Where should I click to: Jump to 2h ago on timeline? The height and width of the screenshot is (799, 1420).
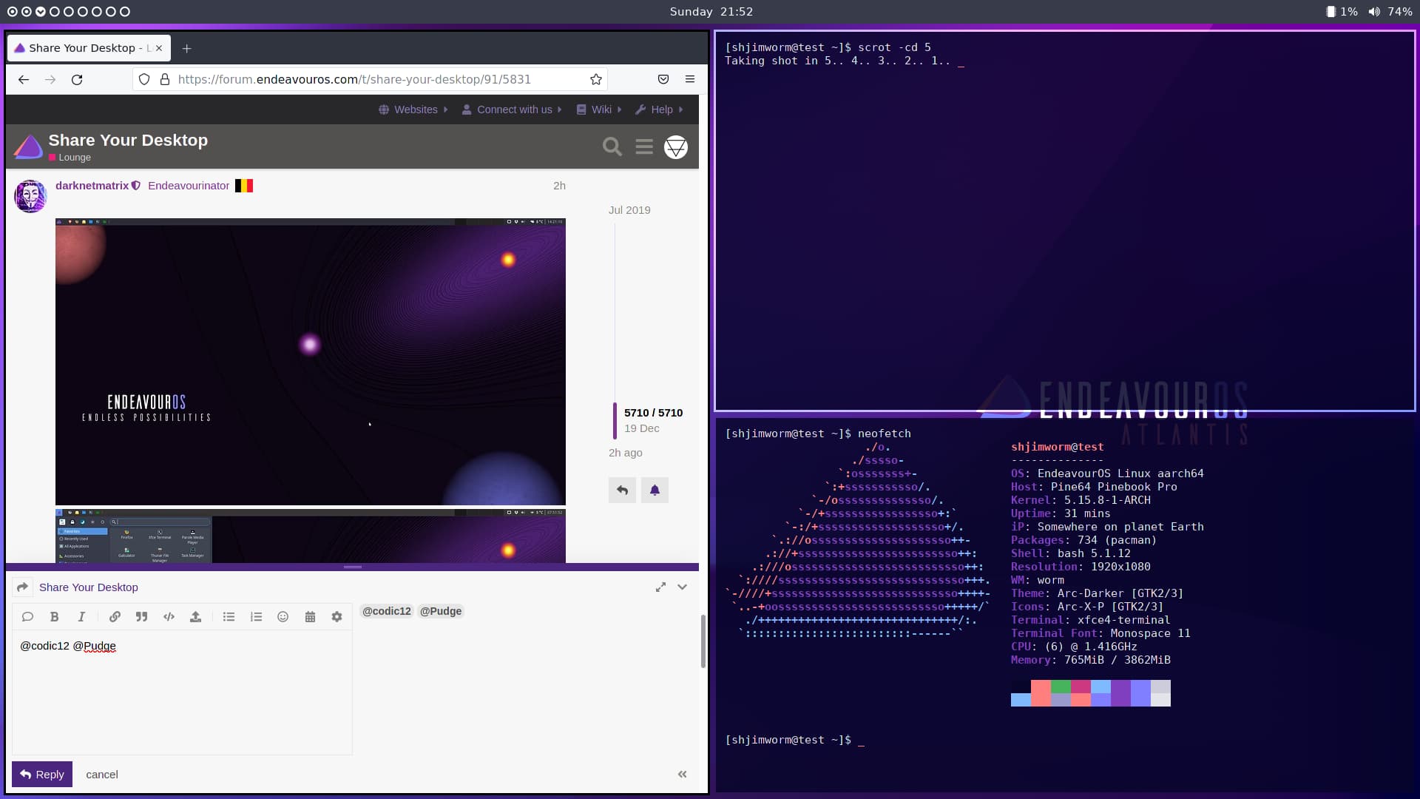pyautogui.click(x=626, y=453)
